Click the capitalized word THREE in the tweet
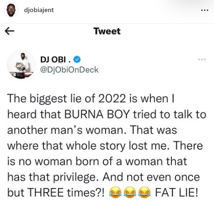 tap(46, 192)
